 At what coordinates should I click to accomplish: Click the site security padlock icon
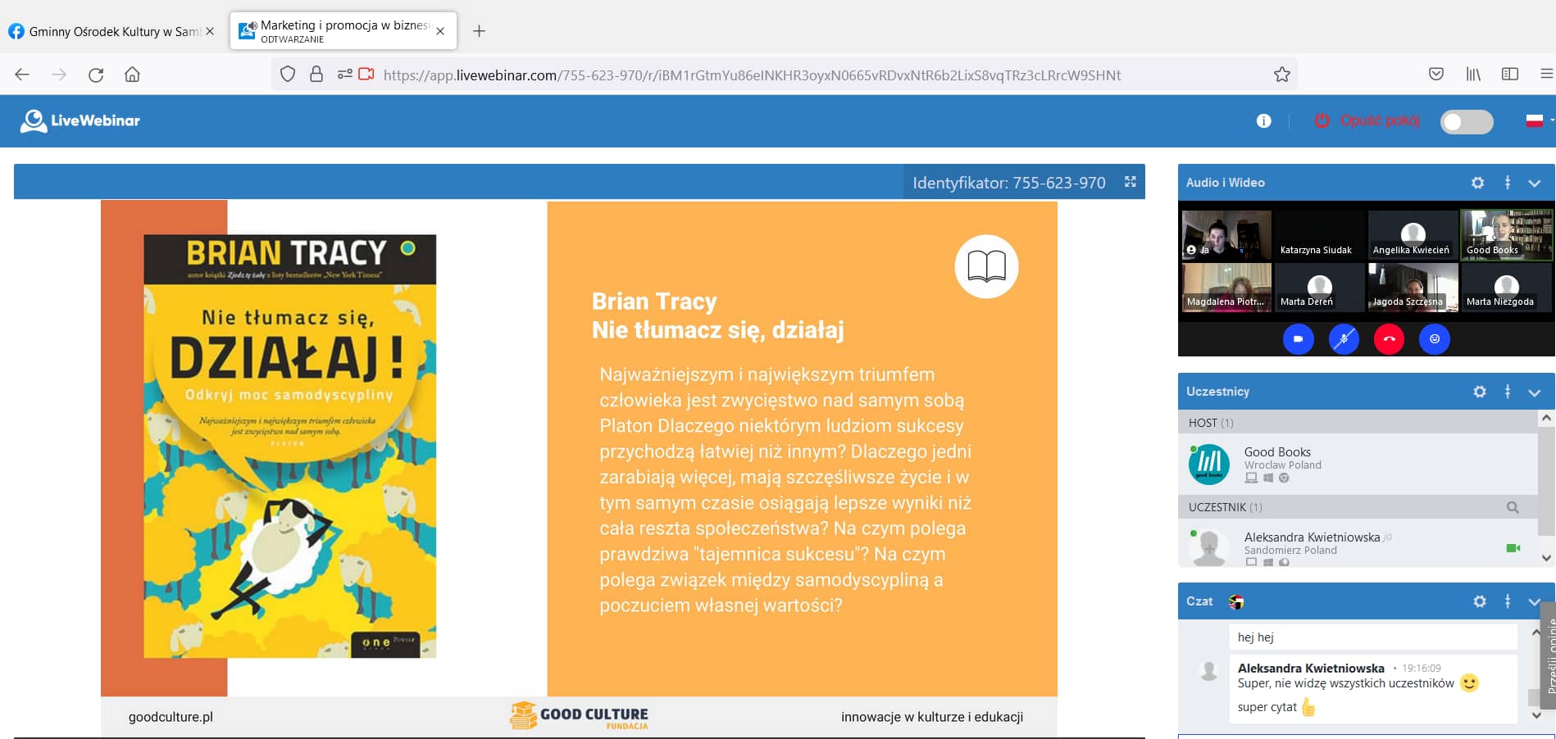(x=316, y=75)
